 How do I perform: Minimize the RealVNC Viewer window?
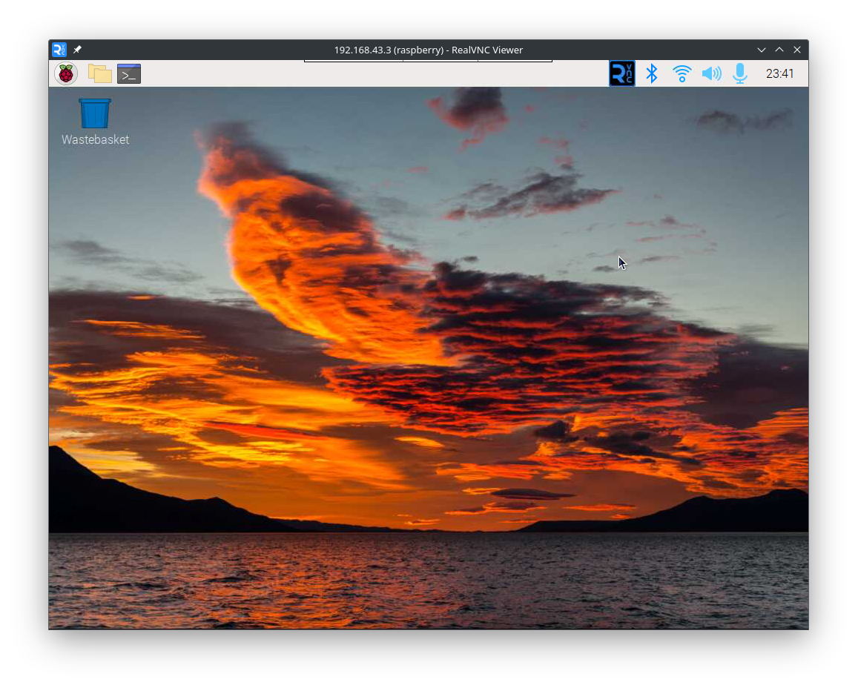click(x=761, y=50)
